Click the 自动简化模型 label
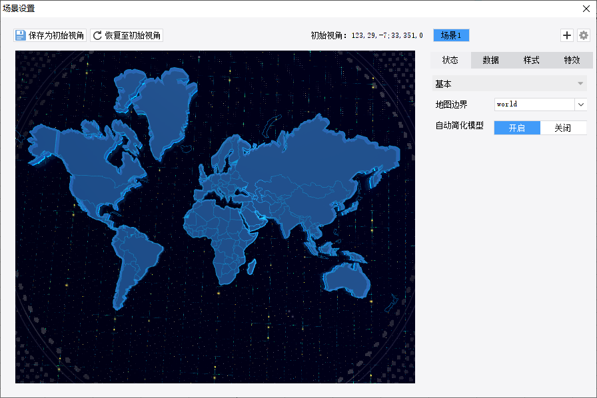 tap(460, 125)
